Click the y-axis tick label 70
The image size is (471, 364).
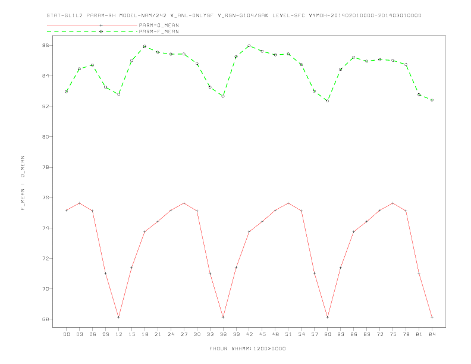click(45, 289)
